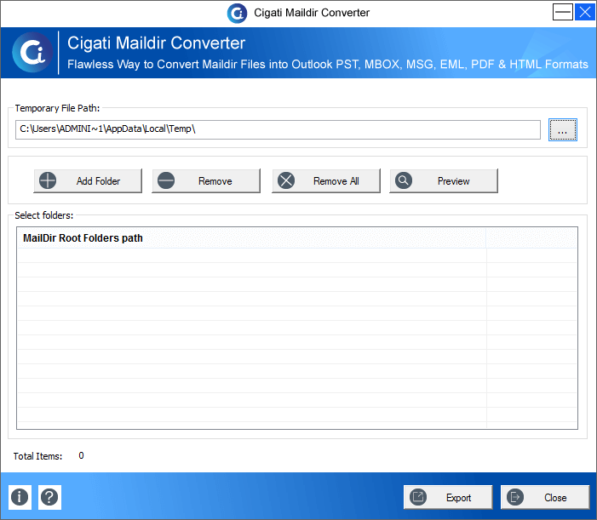Click the small Cigati icon in title bar
The height and width of the screenshot is (520, 597).
238,14
